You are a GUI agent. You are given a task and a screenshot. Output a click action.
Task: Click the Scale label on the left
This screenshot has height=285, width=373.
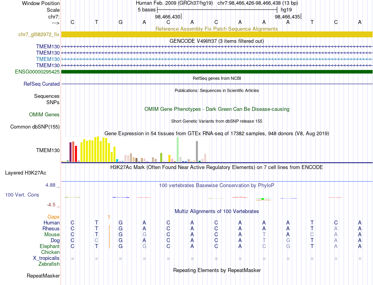(x=53, y=10)
